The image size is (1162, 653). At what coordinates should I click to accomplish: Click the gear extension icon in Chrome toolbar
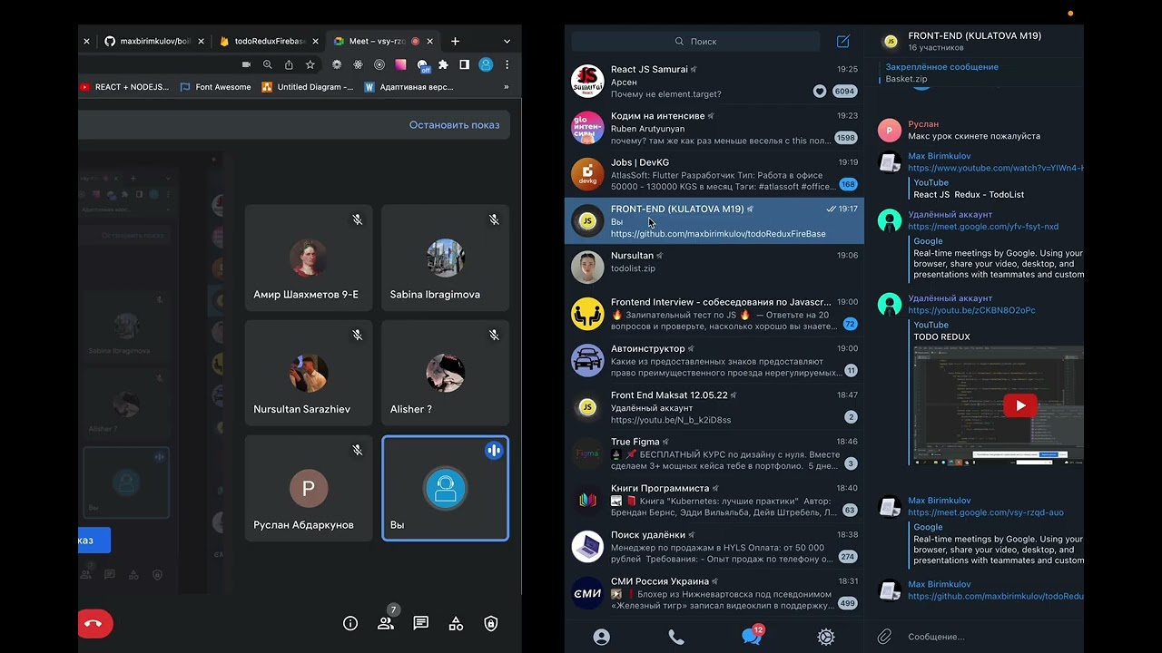(x=337, y=65)
